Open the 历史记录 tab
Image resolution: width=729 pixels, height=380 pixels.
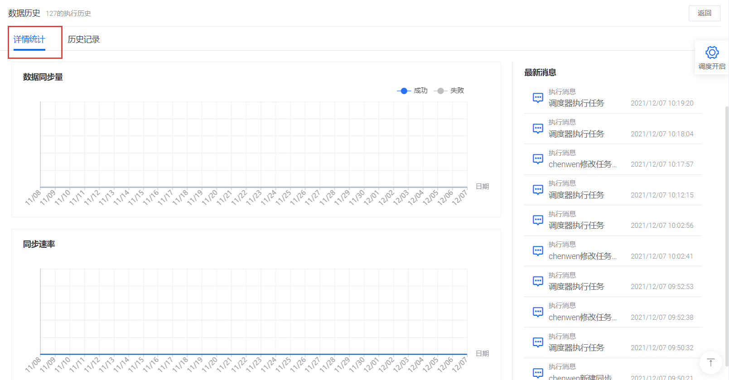click(83, 39)
